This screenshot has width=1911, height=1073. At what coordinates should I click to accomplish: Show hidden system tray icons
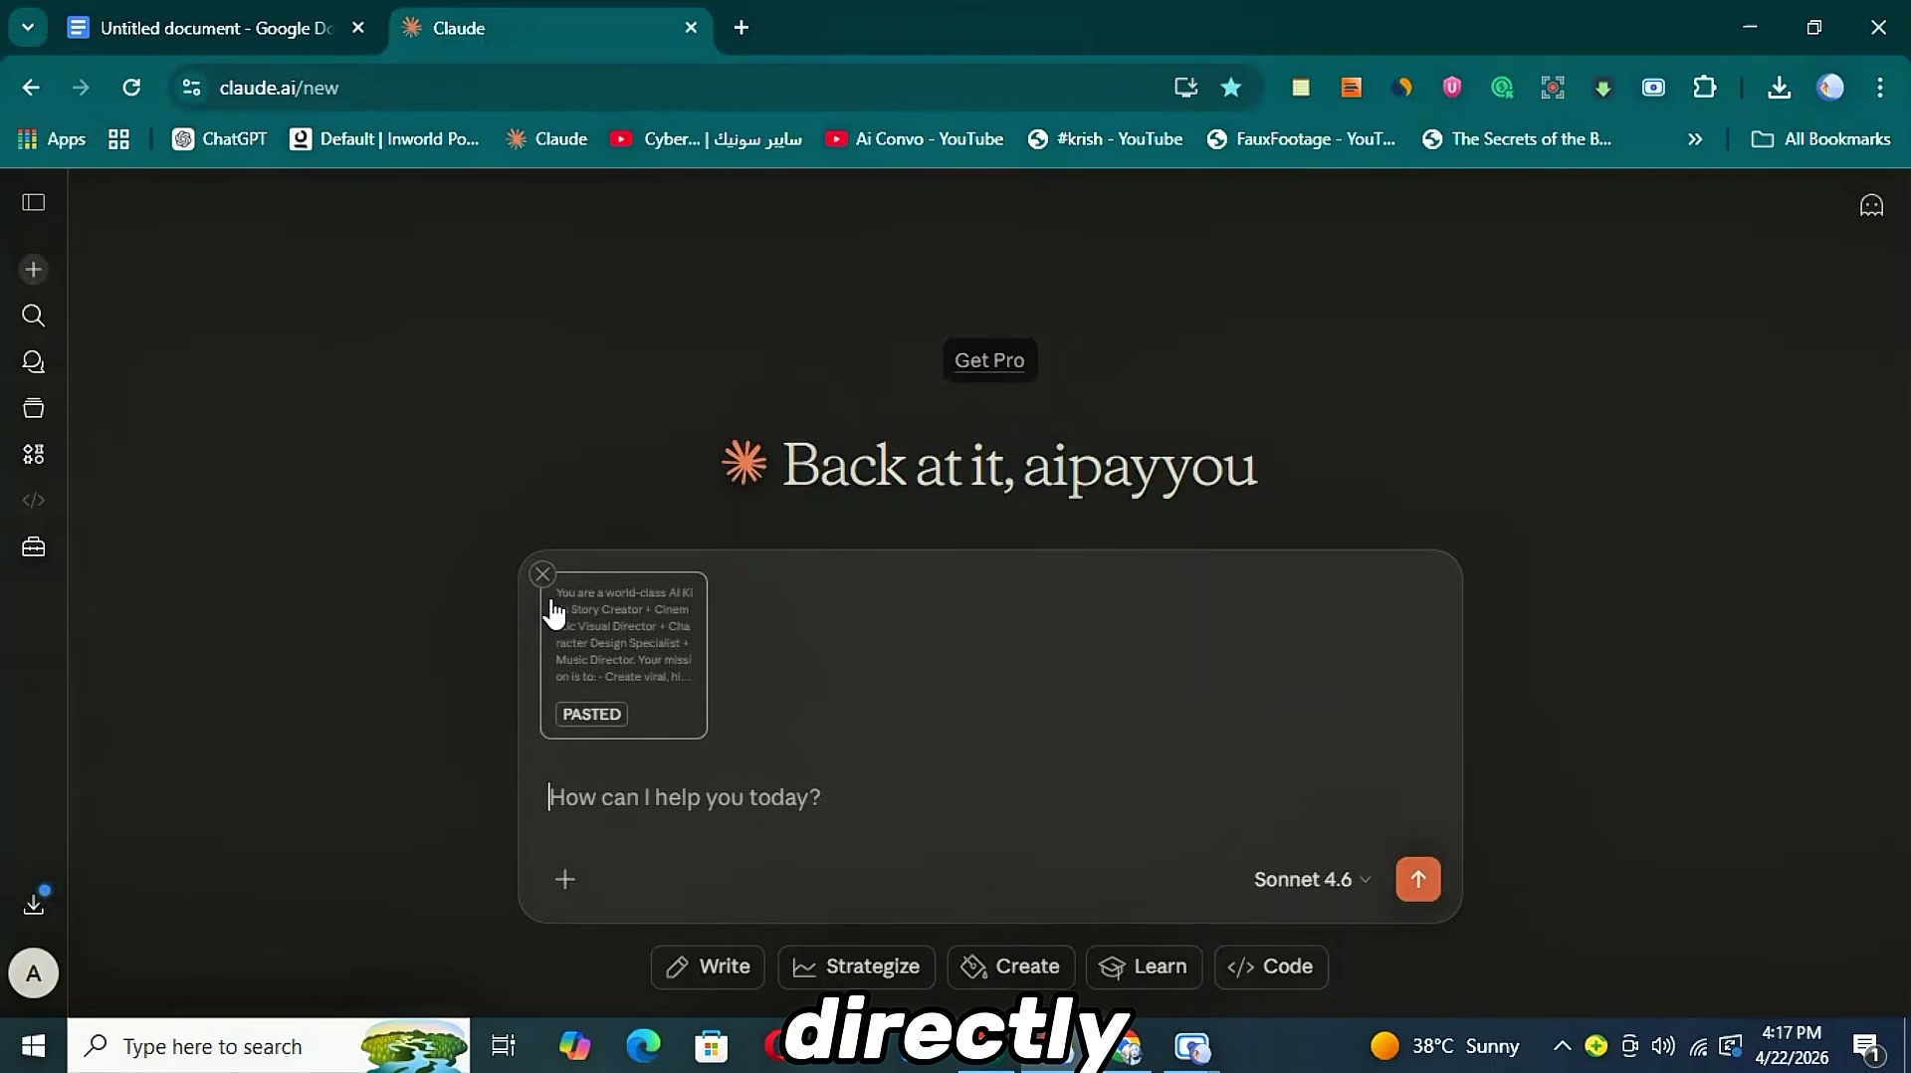(x=1562, y=1046)
